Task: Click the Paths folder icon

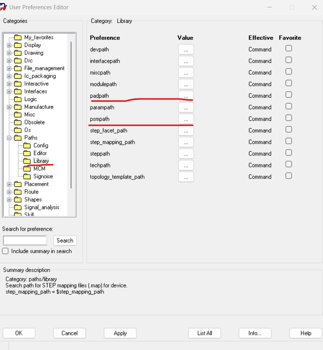Action: [18, 138]
